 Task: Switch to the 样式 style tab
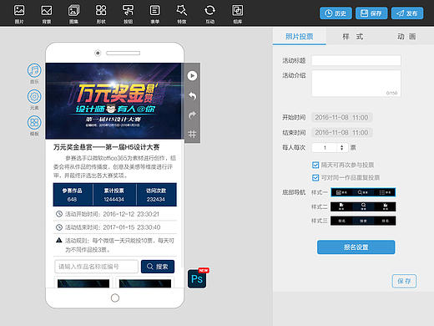point(353,37)
